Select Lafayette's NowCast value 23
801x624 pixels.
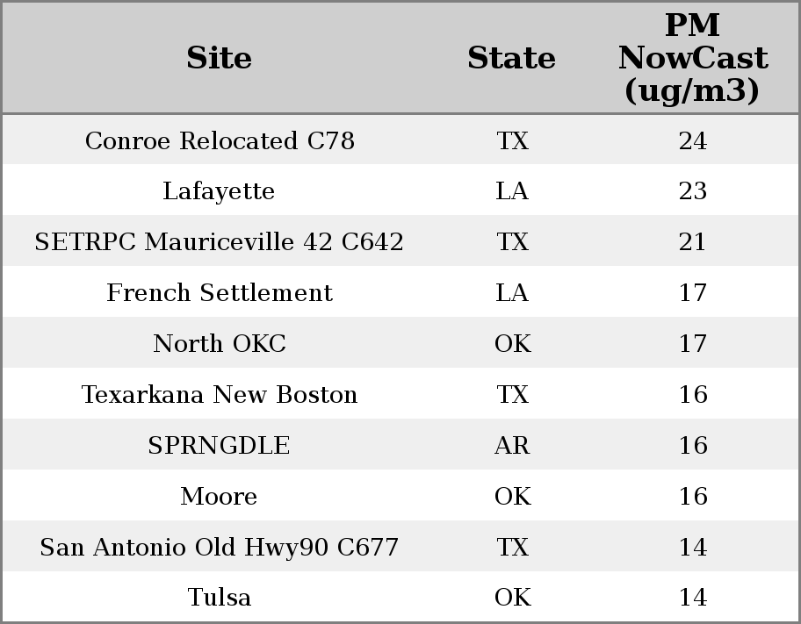tap(692, 191)
